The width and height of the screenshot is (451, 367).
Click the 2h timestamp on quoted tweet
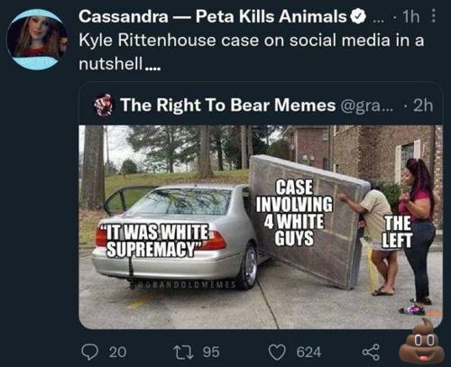tap(423, 106)
